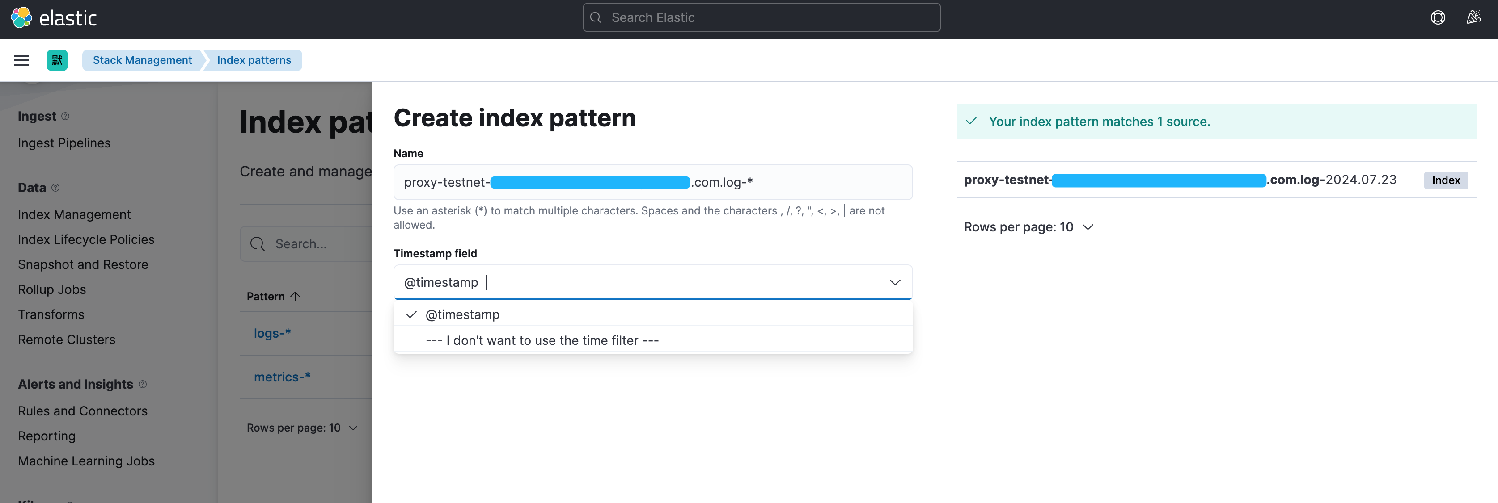Click the 'Data' section heading
Screen dimensions: 1498x503
32,188
